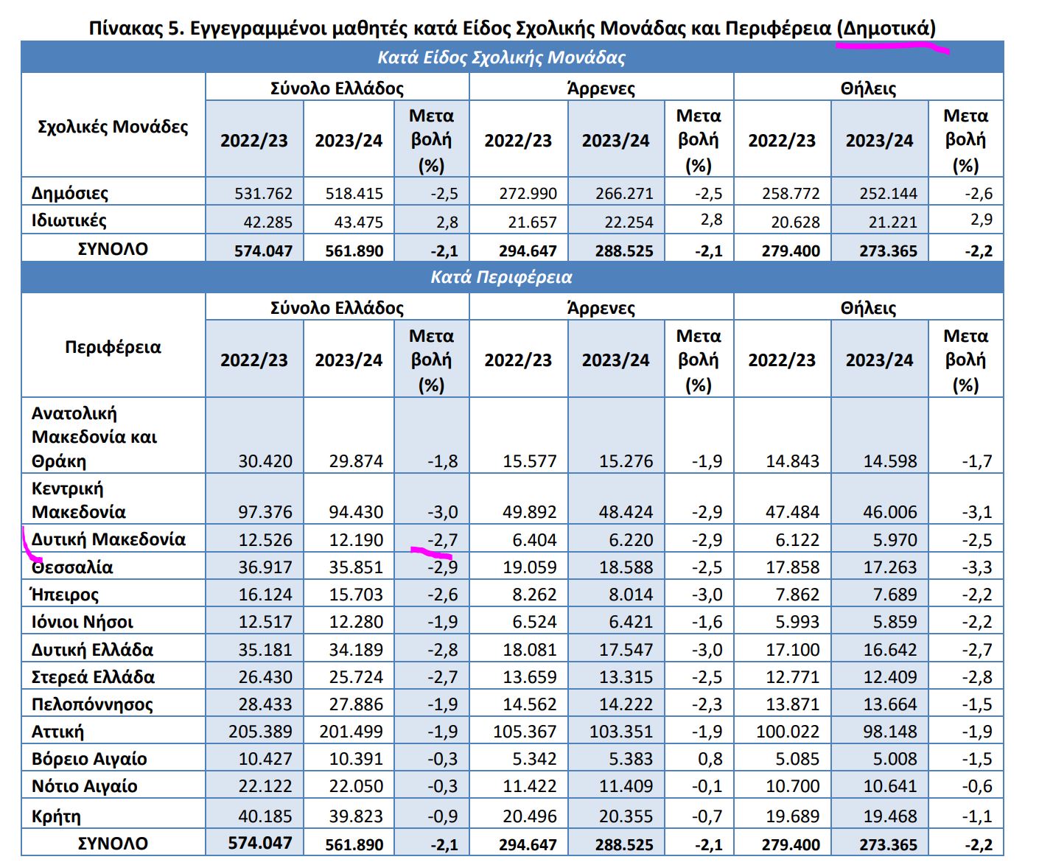Click the 'Βόρειο Αιγαίο' row label

click(89, 759)
